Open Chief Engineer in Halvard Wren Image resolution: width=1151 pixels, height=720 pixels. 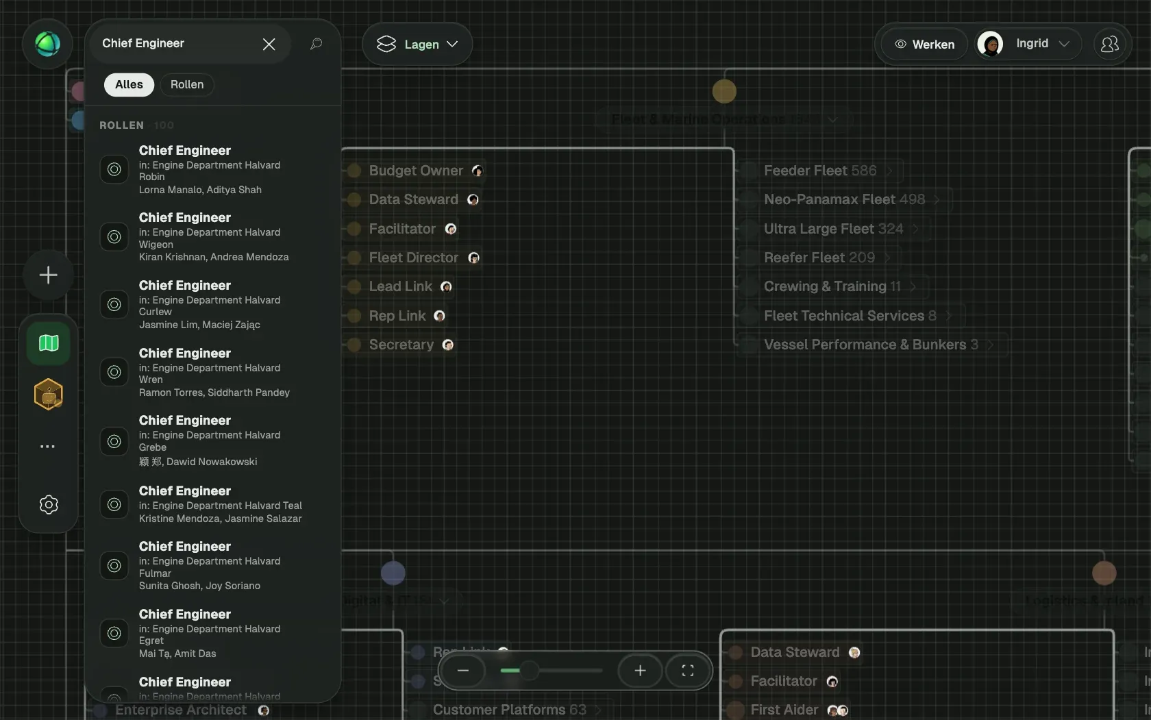(x=212, y=372)
